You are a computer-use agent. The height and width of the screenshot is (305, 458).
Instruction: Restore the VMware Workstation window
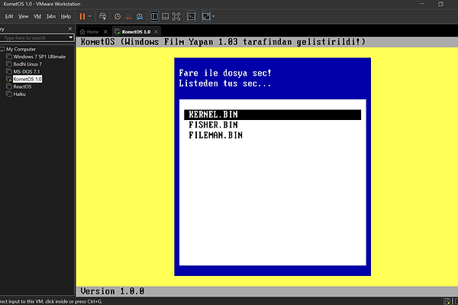440,4
